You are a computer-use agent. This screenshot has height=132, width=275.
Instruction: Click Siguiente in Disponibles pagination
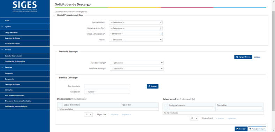click(x=126, y=115)
